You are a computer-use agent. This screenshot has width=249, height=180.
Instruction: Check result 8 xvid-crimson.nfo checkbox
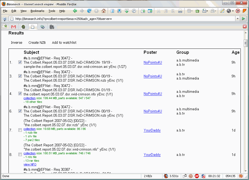coord(20,154)
